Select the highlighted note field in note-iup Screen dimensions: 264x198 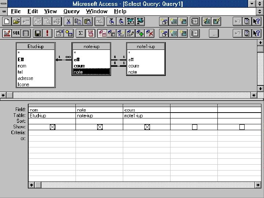point(91,72)
